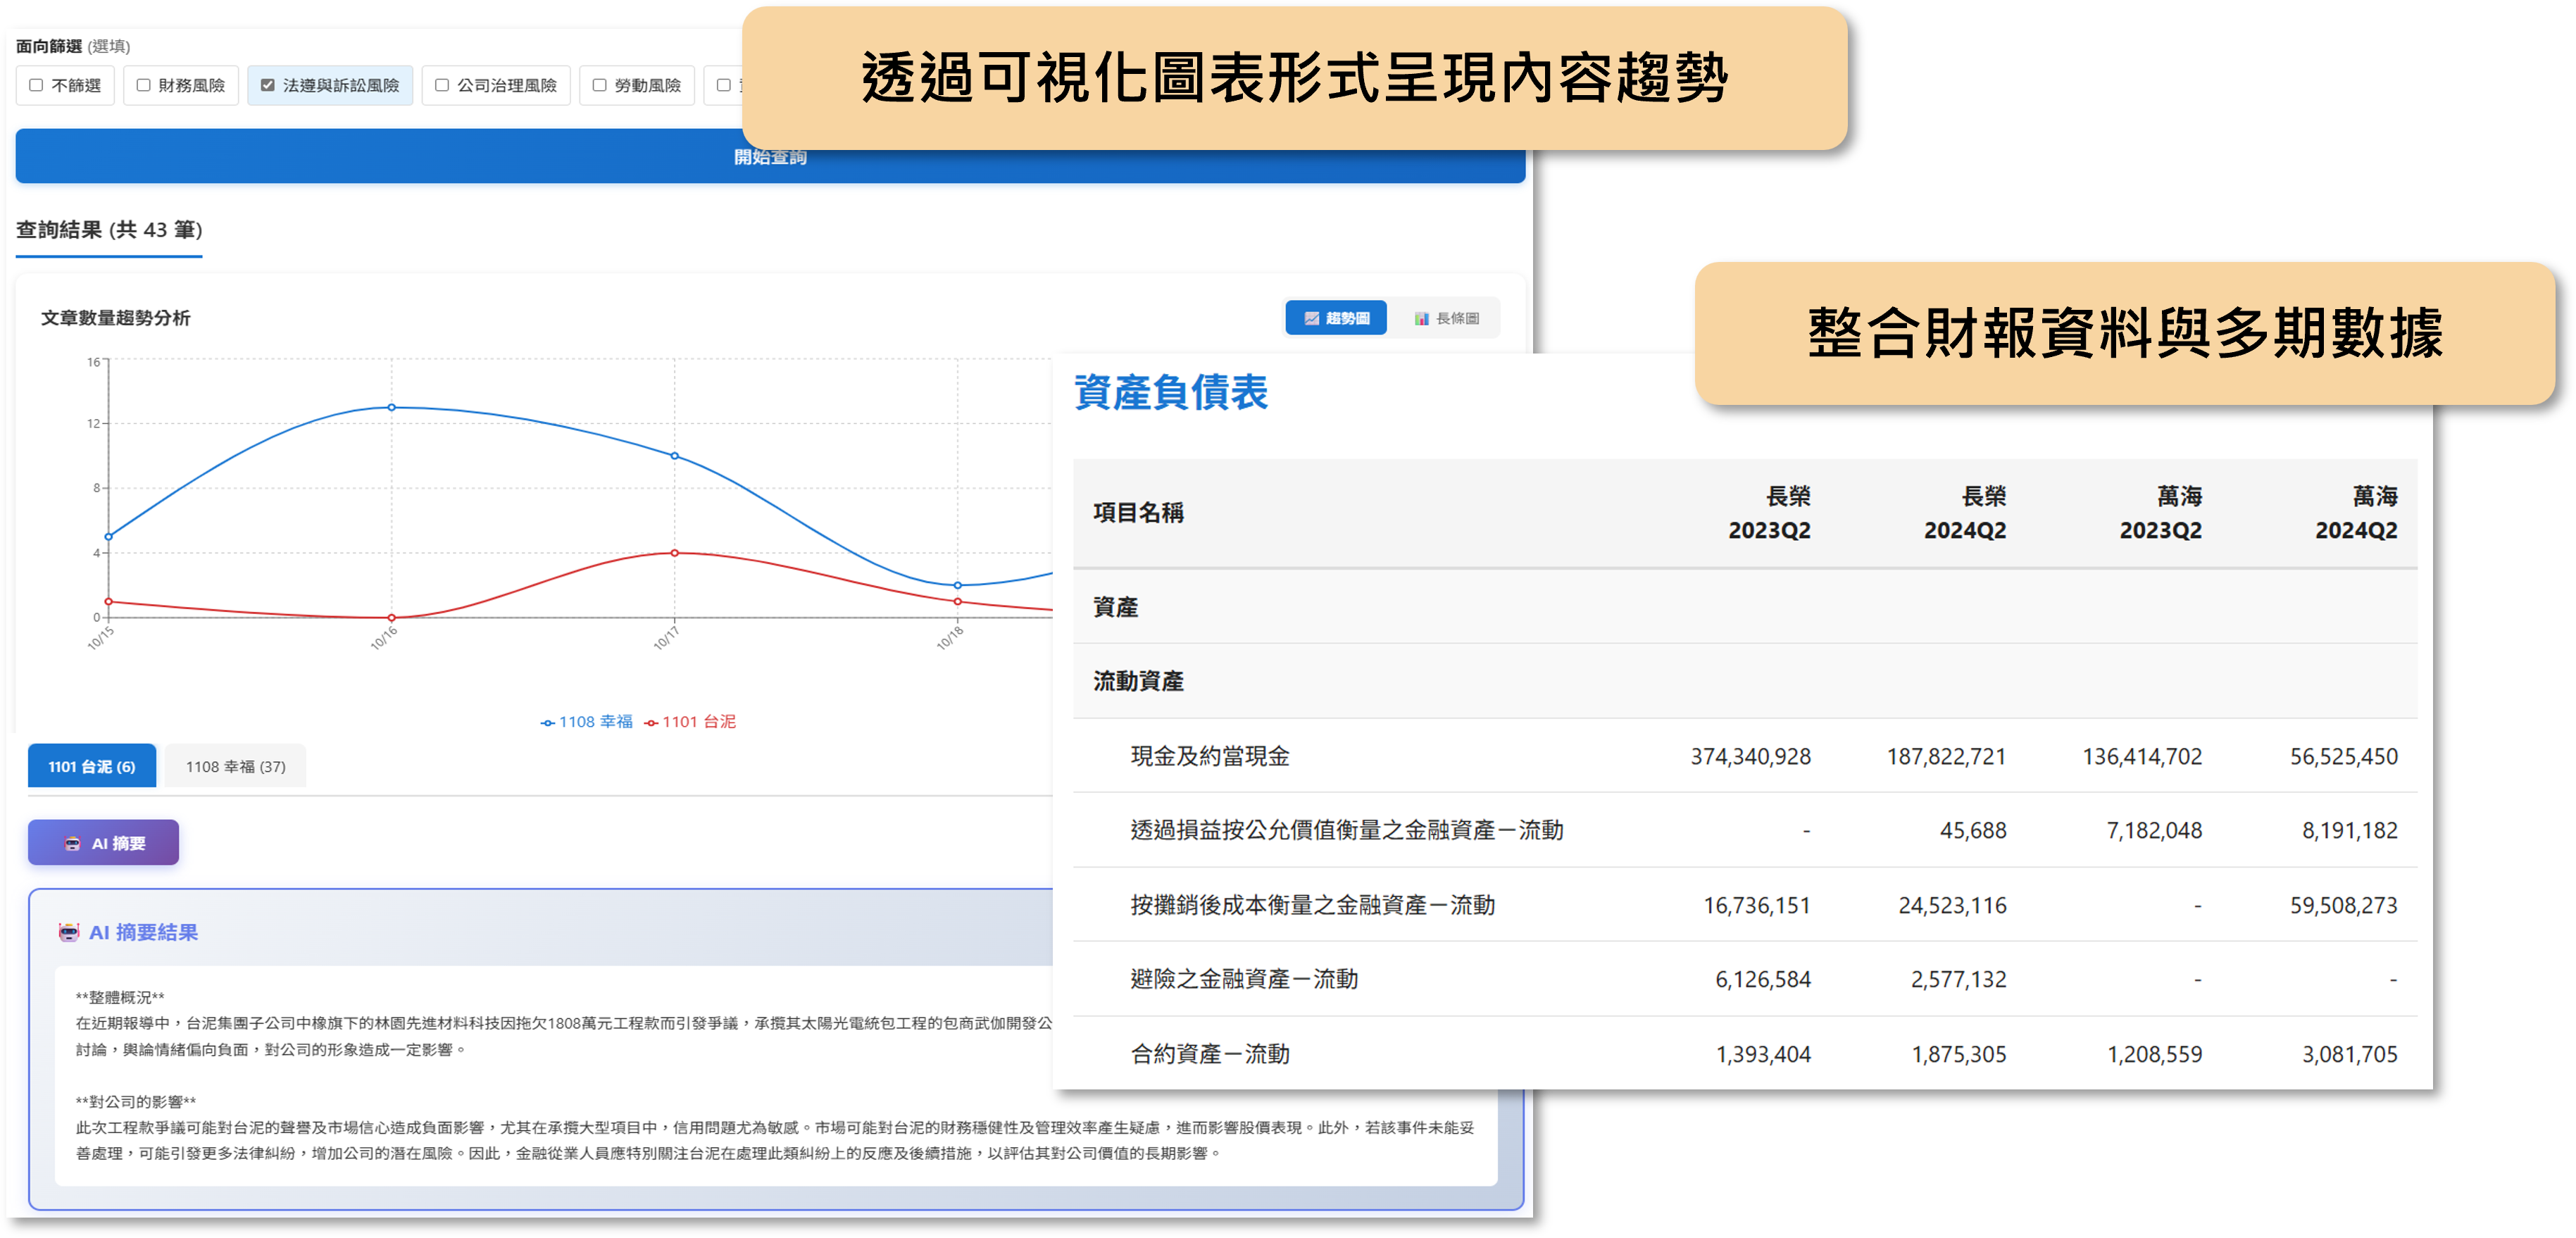Click blue 1108 幸福 legend marker
This screenshot has height=1238, width=2576.
click(548, 722)
